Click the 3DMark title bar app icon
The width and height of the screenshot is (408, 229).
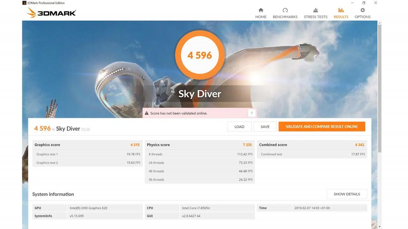(x=24, y=3)
